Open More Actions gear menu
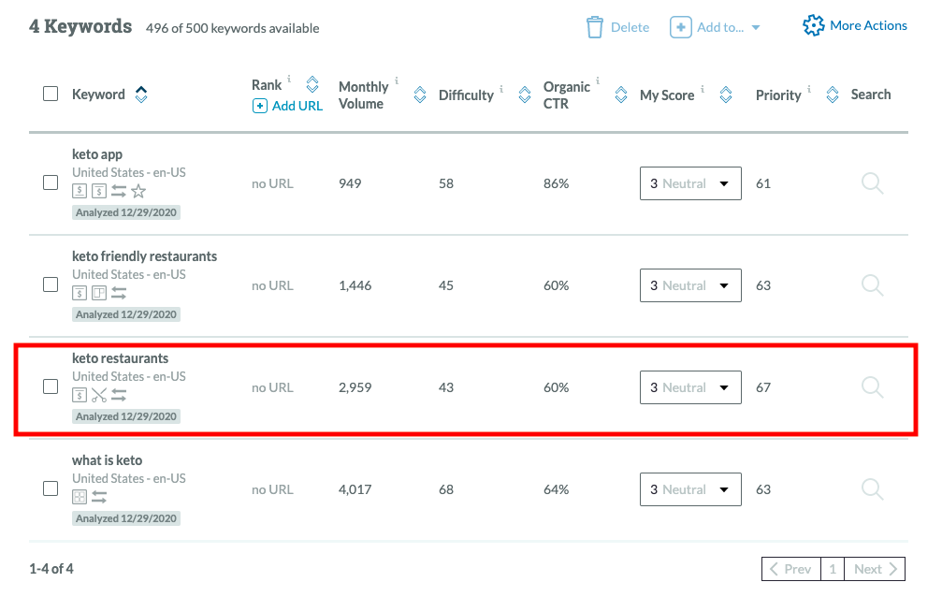 coord(855,25)
